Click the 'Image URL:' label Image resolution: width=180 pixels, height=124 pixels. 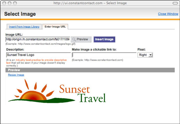tap(14, 35)
